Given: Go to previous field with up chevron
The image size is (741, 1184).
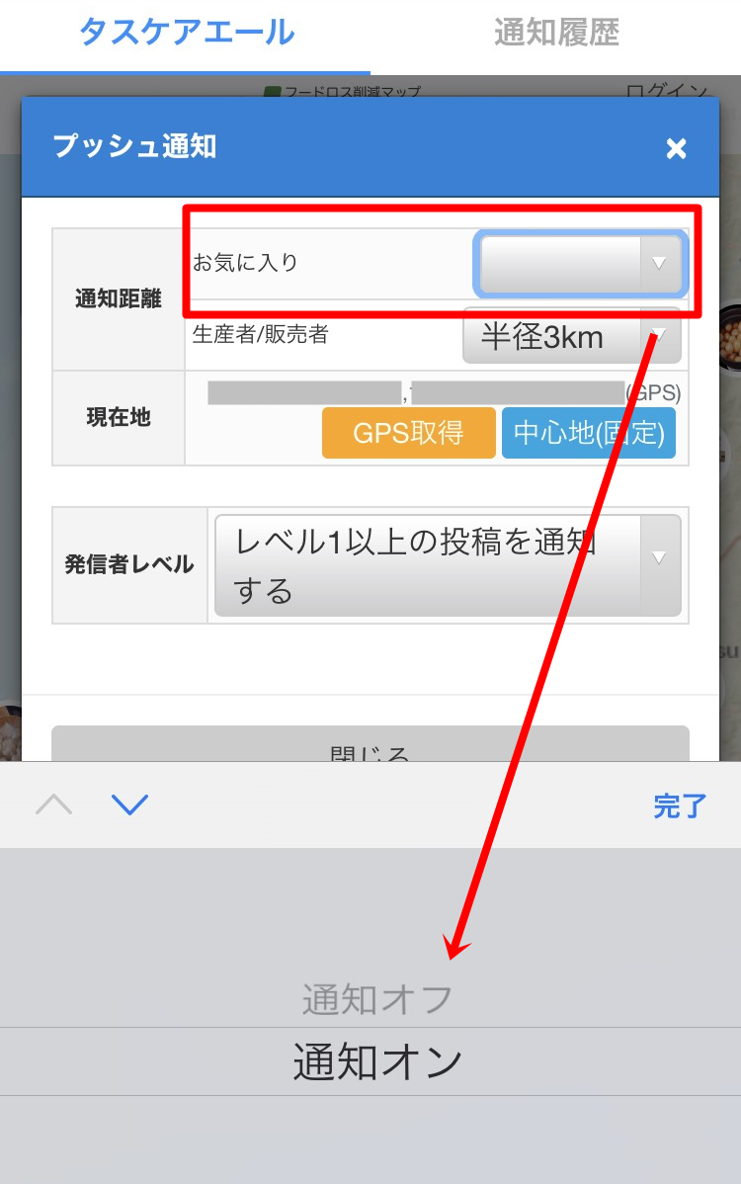Looking at the screenshot, I should pyautogui.click(x=53, y=804).
